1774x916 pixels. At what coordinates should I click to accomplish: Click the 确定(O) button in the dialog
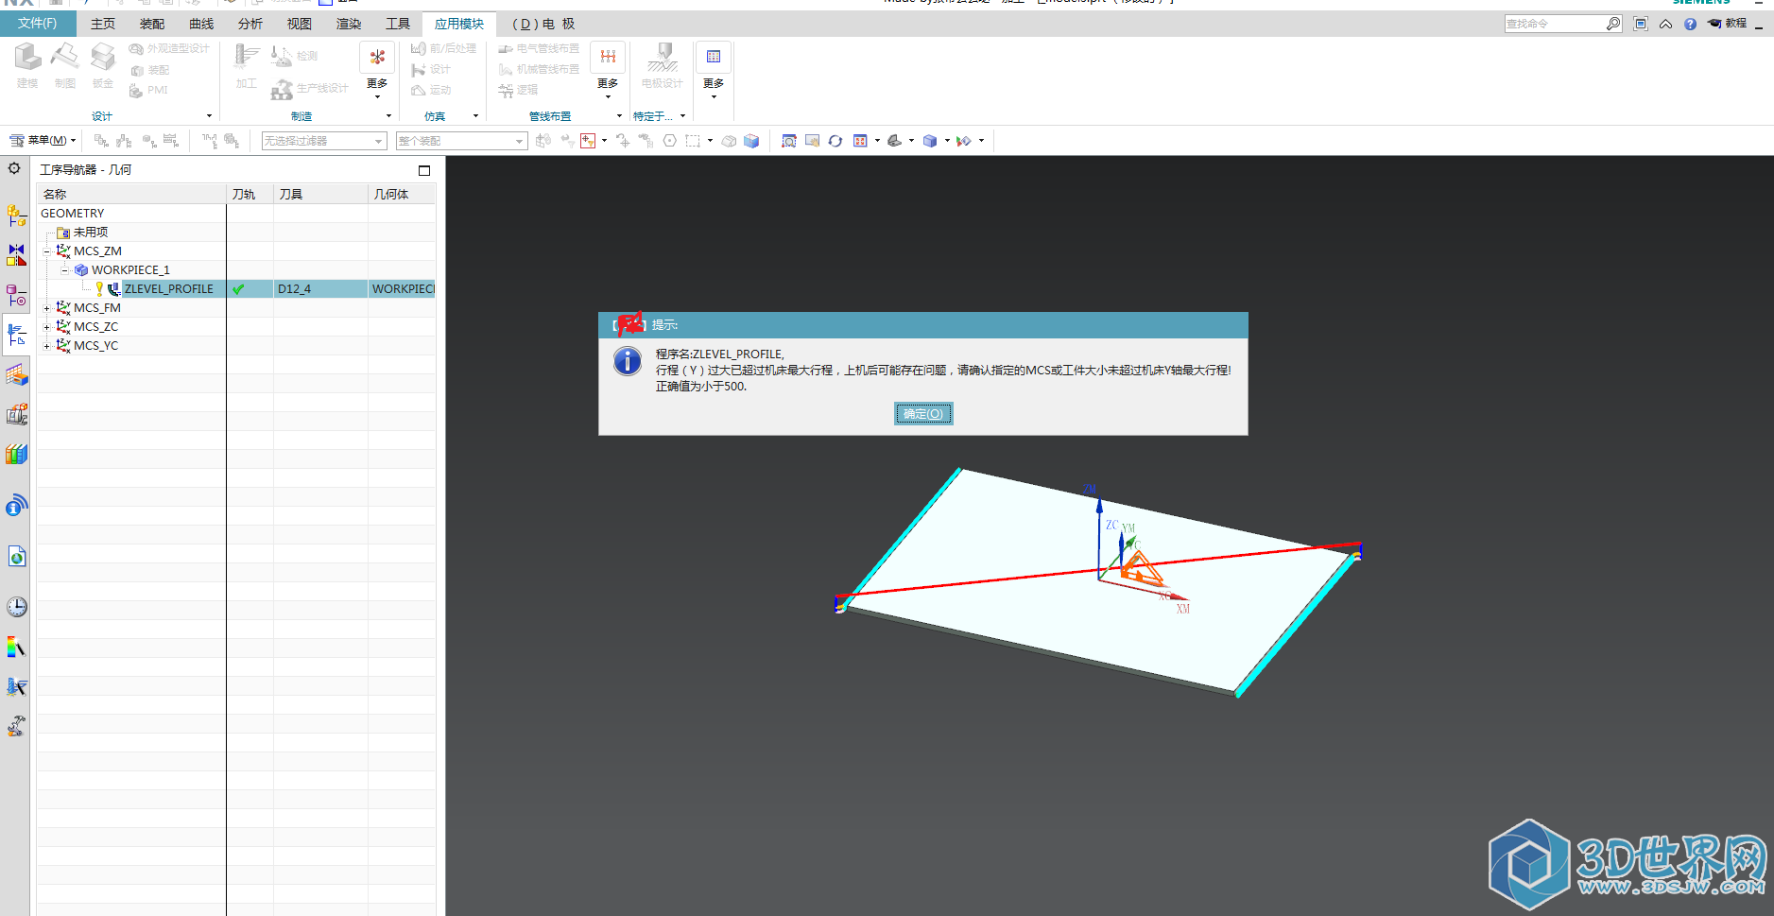(923, 414)
